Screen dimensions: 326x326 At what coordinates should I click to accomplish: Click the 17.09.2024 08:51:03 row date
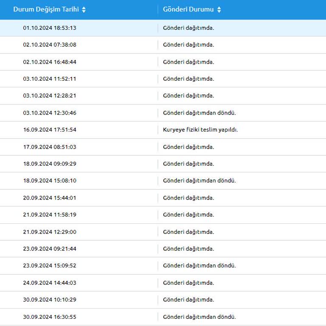(50, 147)
